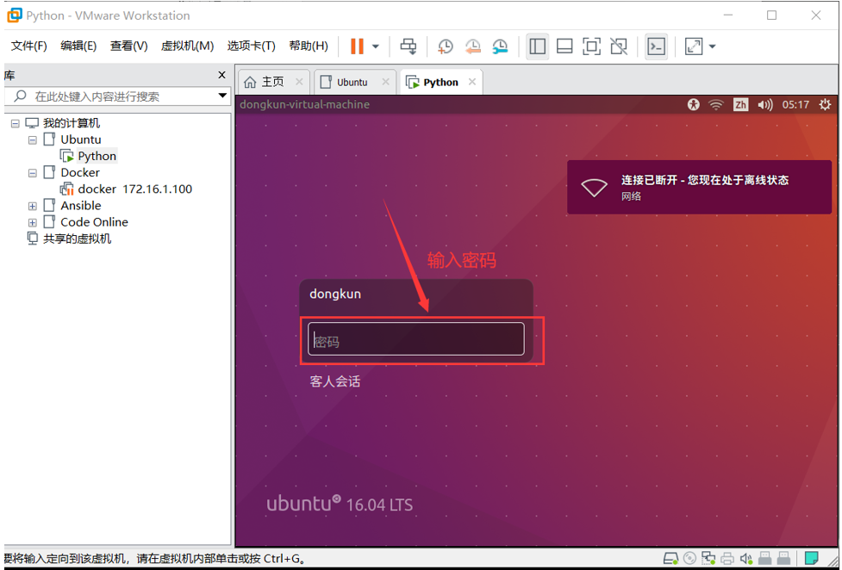This screenshot has height=570, width=842.
Task: Switch to the Ubuntu tab
Action: pos(352,81)
